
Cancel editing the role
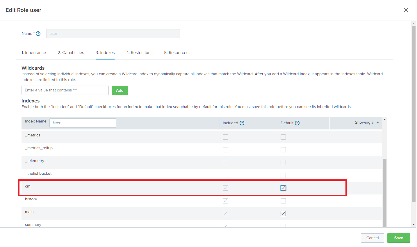pyautogui.click(x=372, y=238)
